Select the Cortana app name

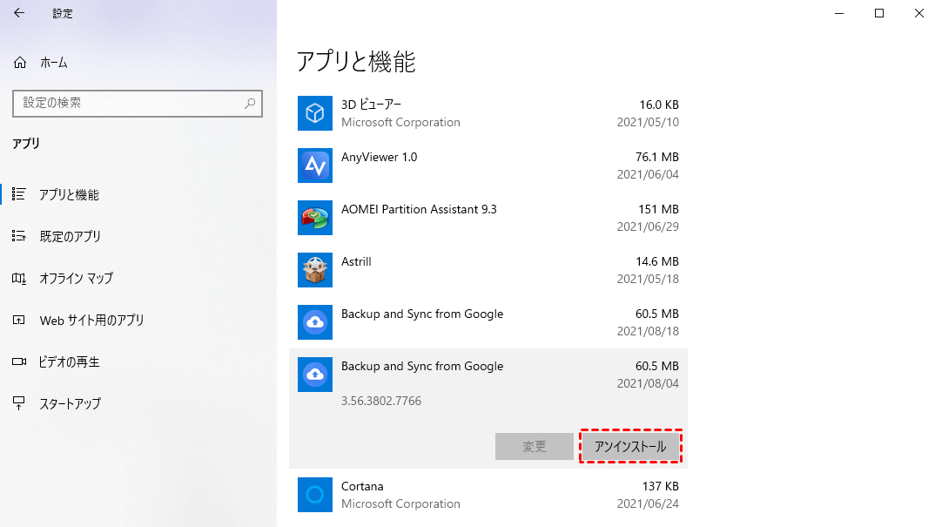tap(362, 486)
